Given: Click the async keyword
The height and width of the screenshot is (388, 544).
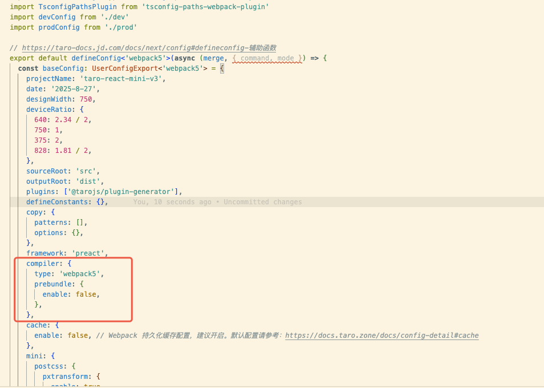Looking at the screenshot, I should [x=185, y=58].
